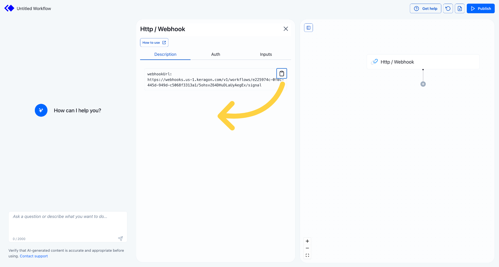
Task: Zoom out on the workflow canvas
Action: coord(307,248)
